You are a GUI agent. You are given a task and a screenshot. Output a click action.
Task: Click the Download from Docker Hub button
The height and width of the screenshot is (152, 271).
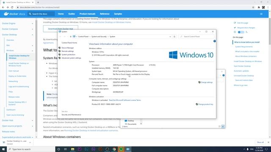coord(61,29)
